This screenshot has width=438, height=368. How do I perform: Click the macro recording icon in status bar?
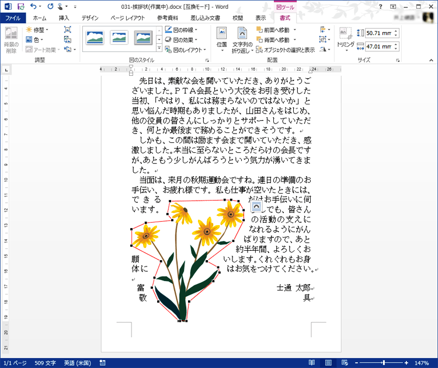coord(103,363)
